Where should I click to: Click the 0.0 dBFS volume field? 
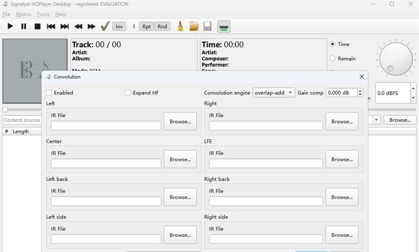pyautogui.click(x=393, y=93)
